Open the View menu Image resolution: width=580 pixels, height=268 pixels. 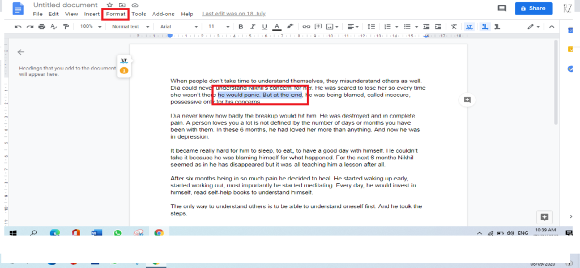(x=71, y=14)
